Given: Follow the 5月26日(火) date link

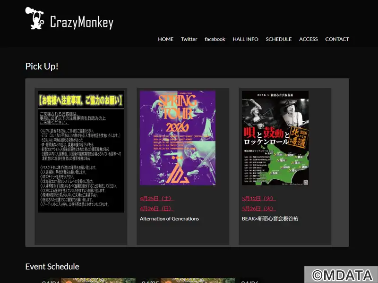Looking at the screenshot, I should coord(258,208).
